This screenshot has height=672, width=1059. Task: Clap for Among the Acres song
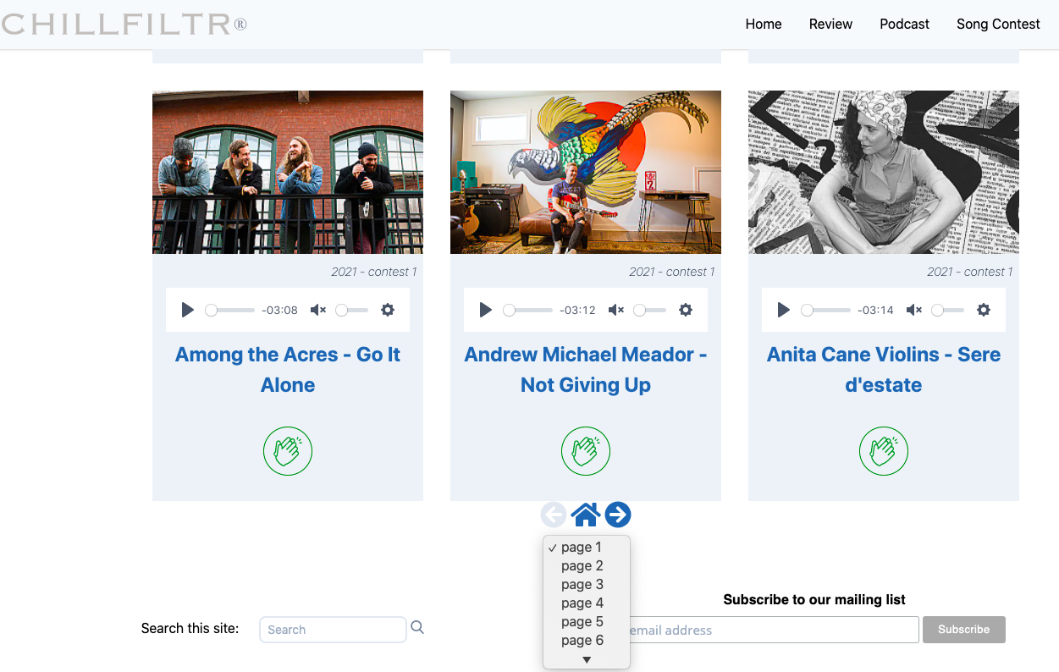288,451
